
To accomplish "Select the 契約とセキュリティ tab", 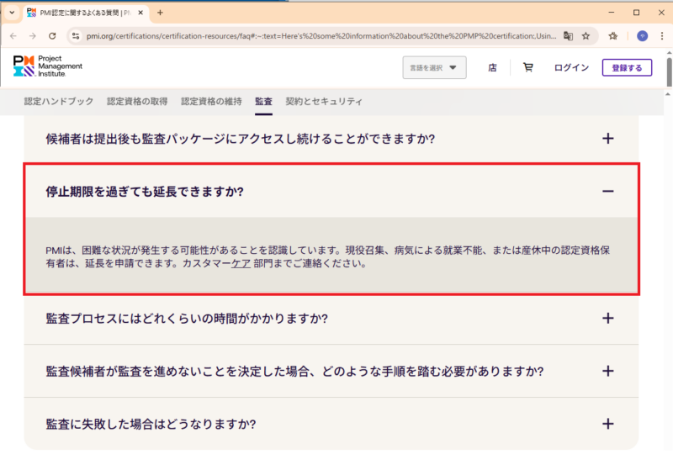I will click(x=324, y=102).
